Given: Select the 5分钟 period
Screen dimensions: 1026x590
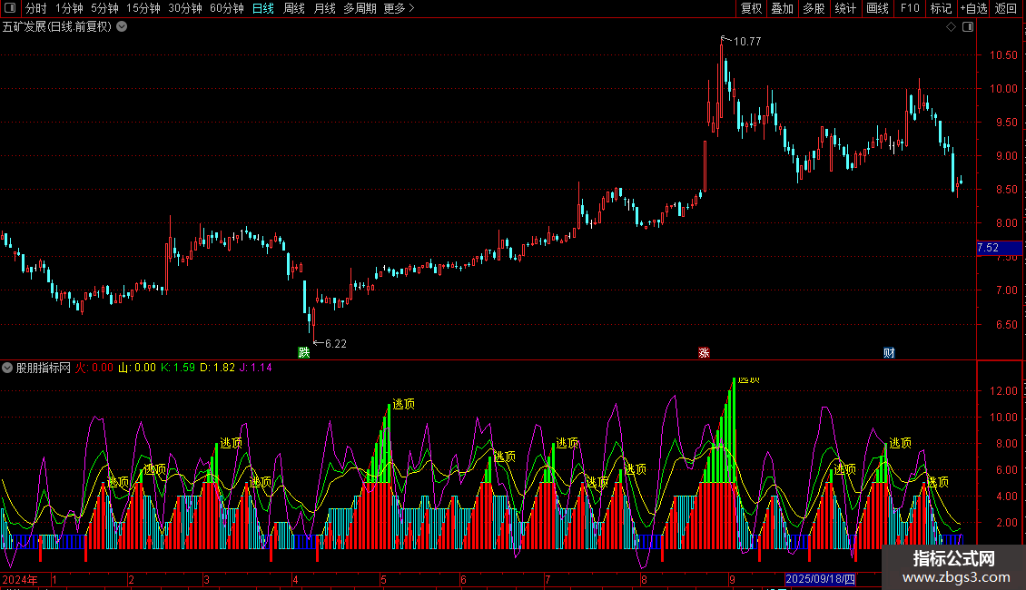Looking at the screenshot, I should tap(104, 8).
